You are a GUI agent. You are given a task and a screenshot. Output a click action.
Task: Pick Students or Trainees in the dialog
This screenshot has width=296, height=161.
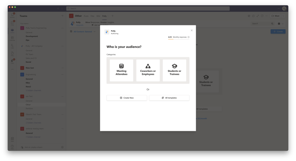pos(174,70)
